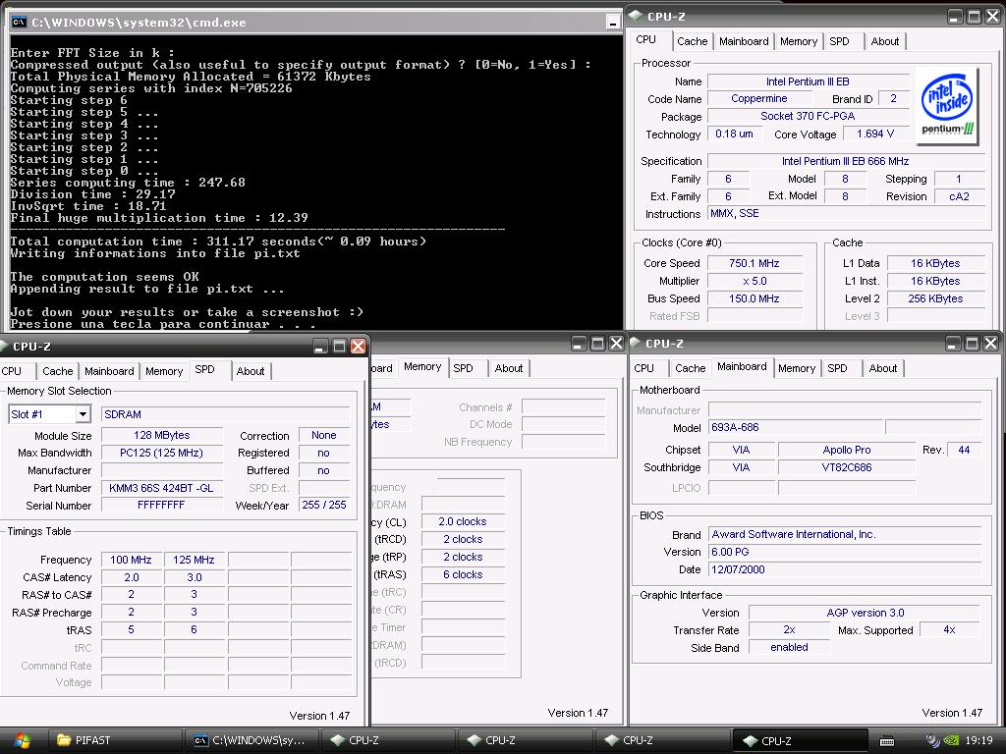Viewport: 1006px width, 754px height.
Task: Click Module Size value 128 MBytes
Action: pos(162,435)
